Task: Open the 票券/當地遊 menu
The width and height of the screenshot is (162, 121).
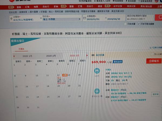Action: point(146,6)
